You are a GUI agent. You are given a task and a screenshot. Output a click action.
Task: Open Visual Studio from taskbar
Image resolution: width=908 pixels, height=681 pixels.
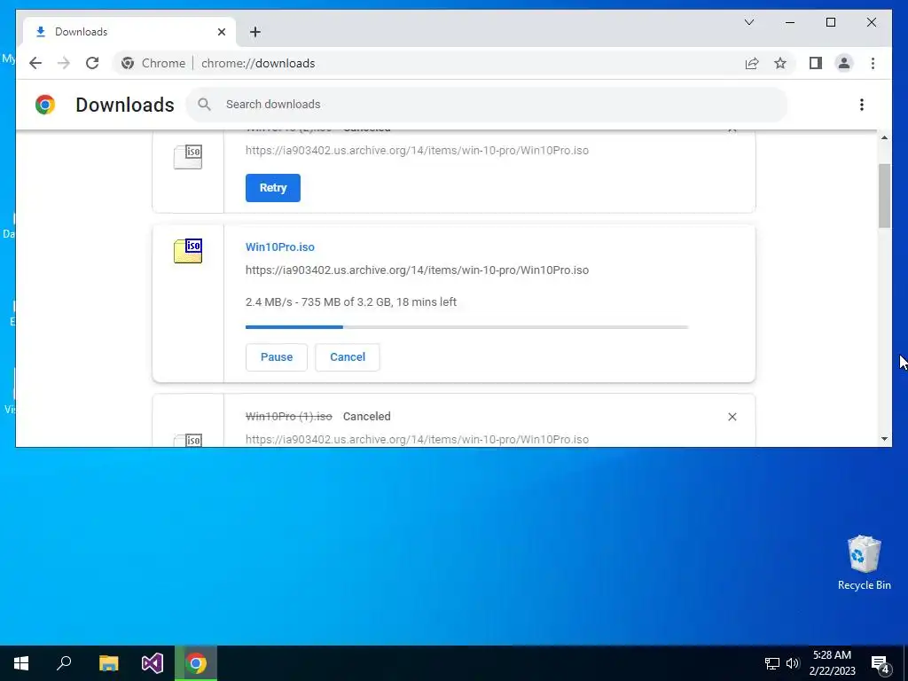153,663
